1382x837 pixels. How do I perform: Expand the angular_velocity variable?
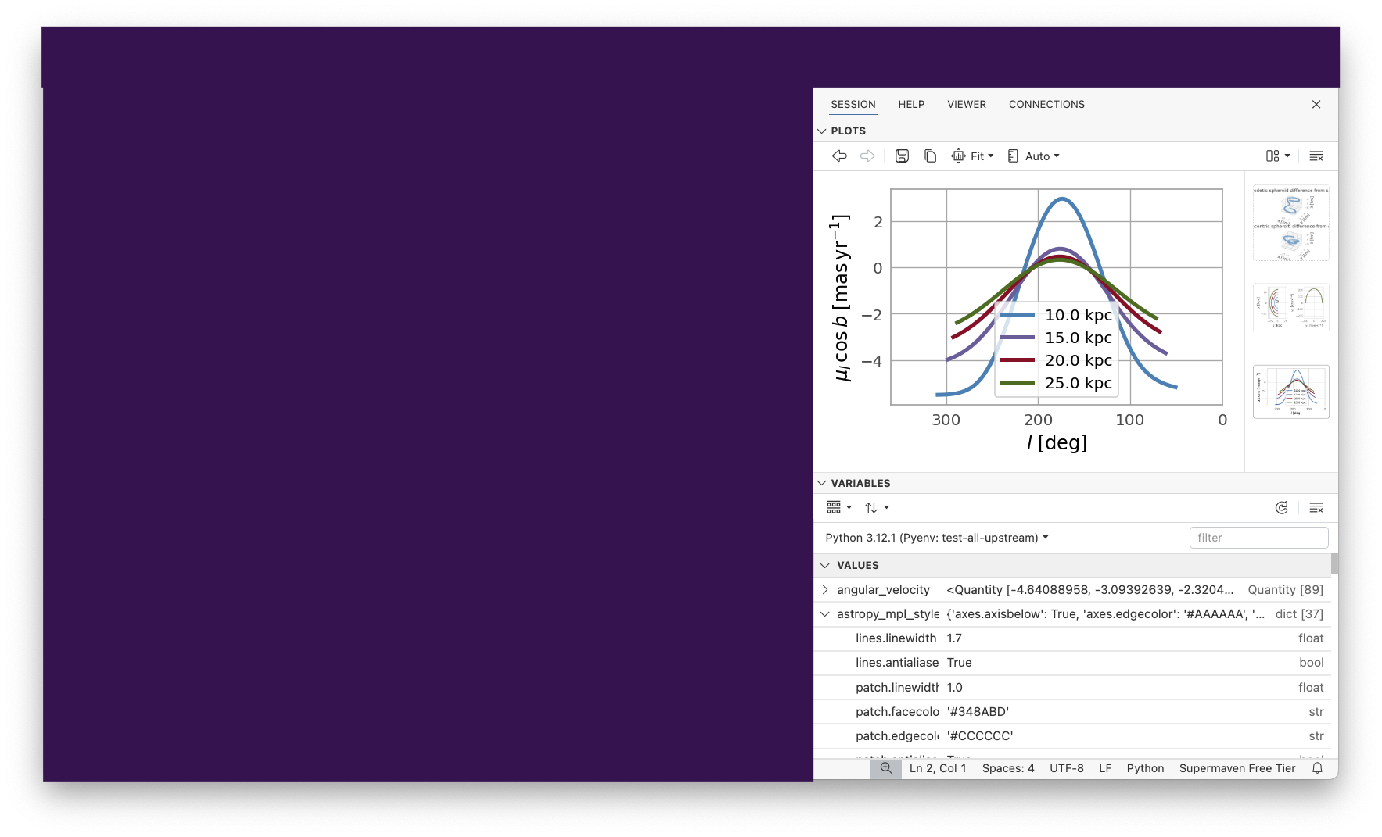(825, 590)
